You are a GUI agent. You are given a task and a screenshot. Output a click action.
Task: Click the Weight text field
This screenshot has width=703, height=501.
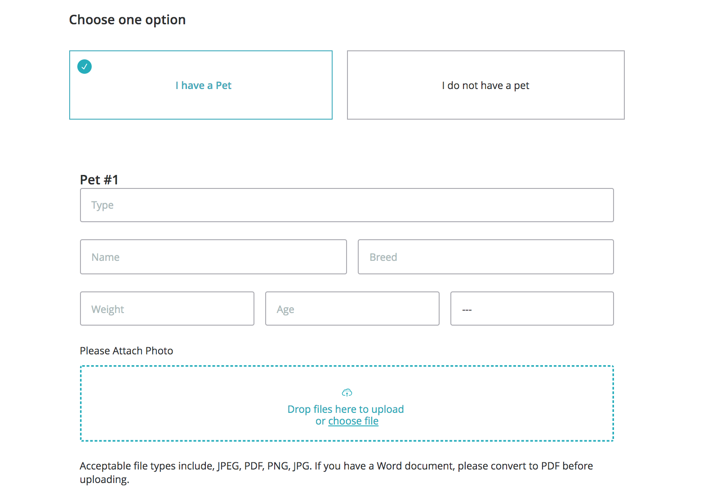[x=167, y=309]
